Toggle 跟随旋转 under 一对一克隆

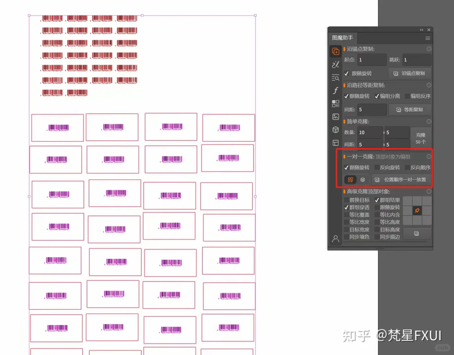pos(346,168)
